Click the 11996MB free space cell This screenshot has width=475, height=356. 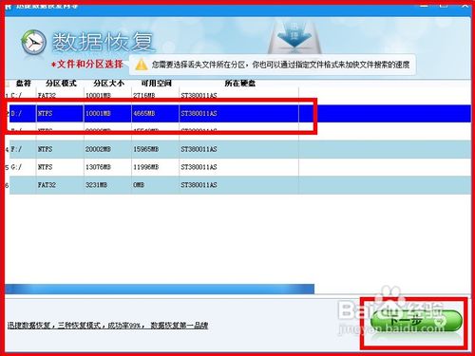(x=145, y=167)
